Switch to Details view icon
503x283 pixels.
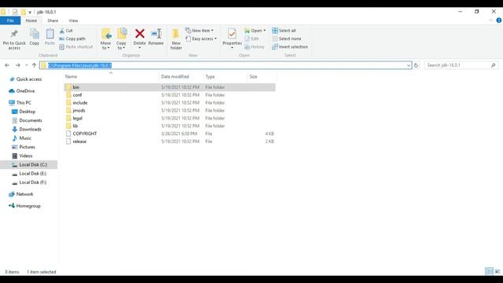click(489, 271)
